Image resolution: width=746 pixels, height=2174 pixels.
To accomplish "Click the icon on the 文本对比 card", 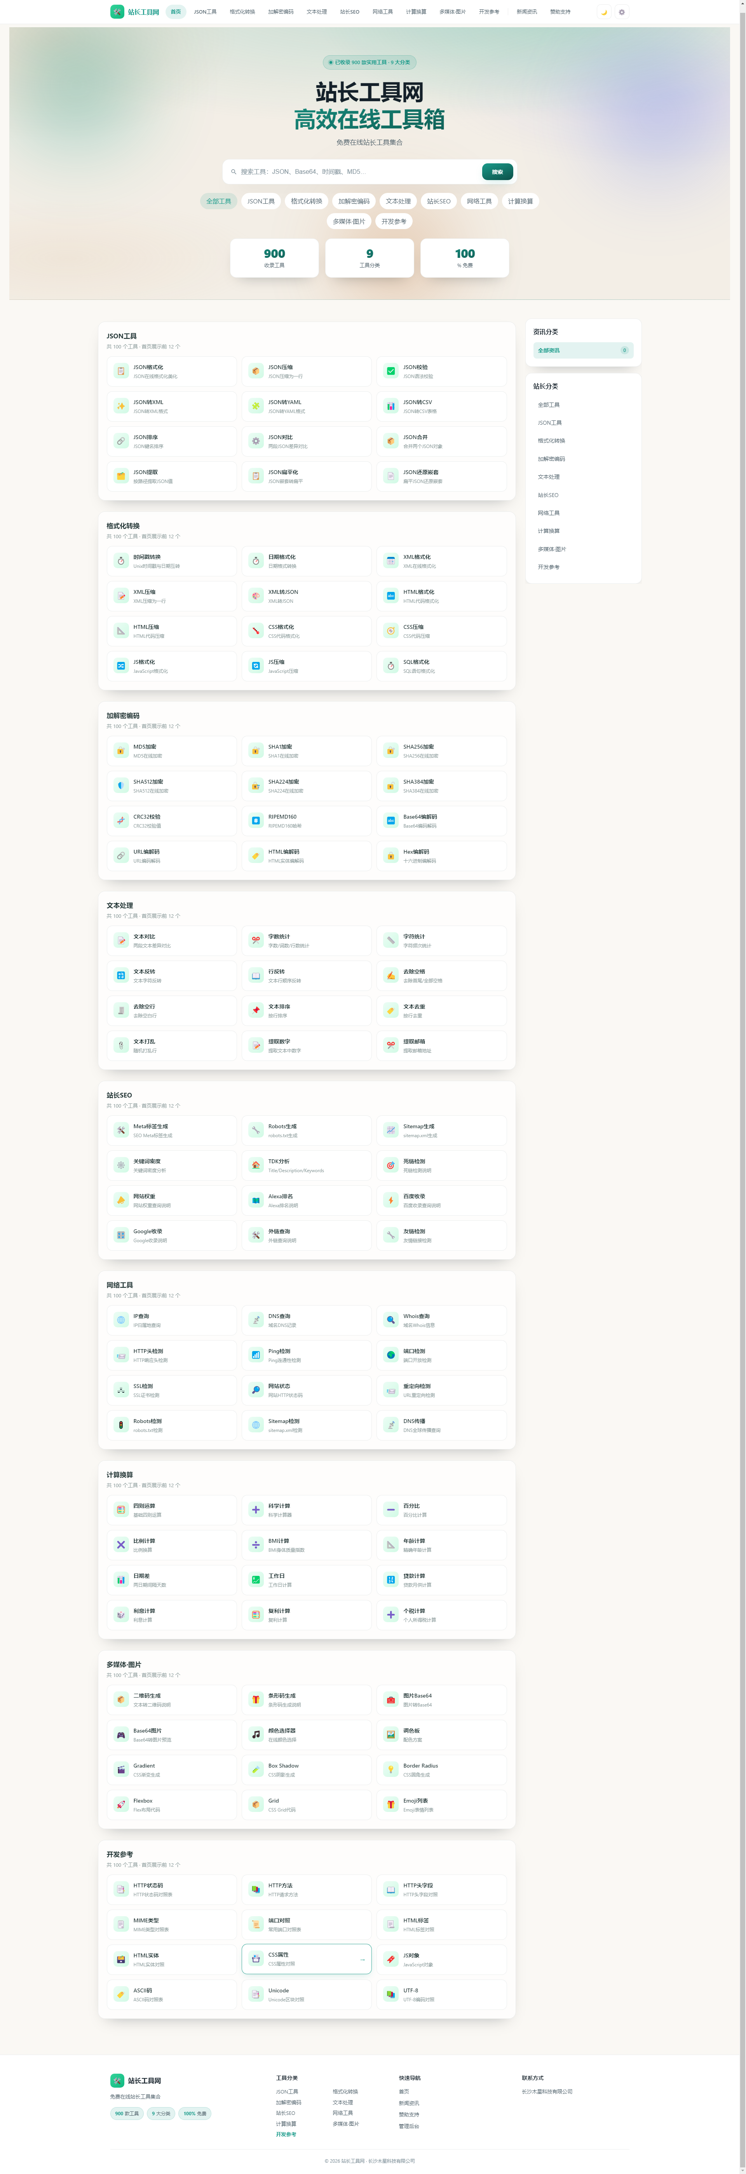I will point(121,940).
